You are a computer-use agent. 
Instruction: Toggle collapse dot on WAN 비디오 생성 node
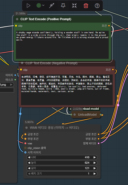26,128
